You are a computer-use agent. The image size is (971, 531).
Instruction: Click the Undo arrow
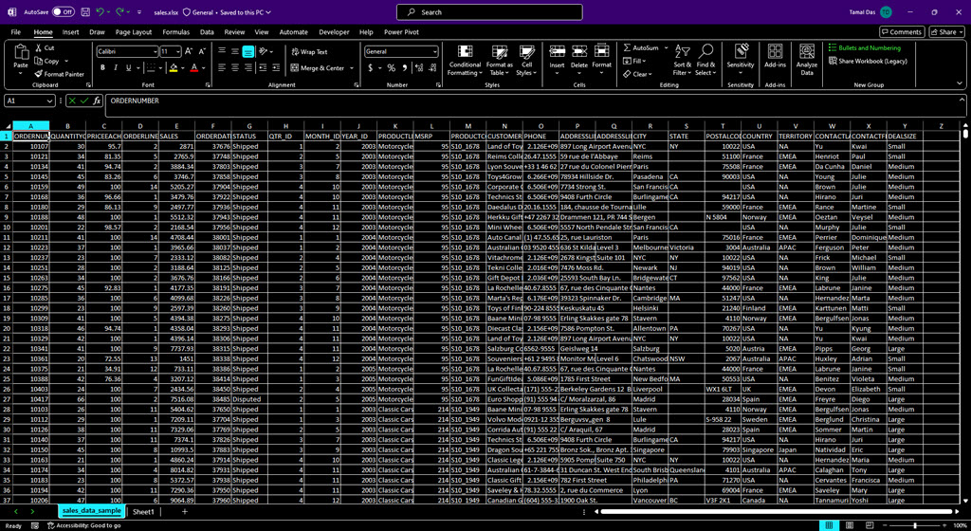[101, 11]
